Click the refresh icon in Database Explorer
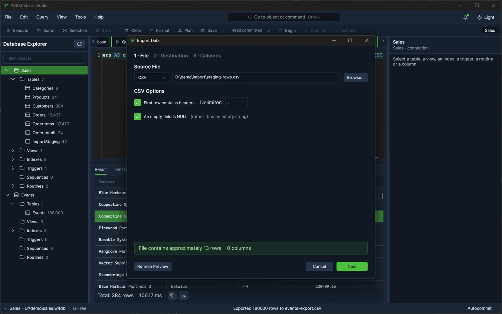 pos(79,44)
